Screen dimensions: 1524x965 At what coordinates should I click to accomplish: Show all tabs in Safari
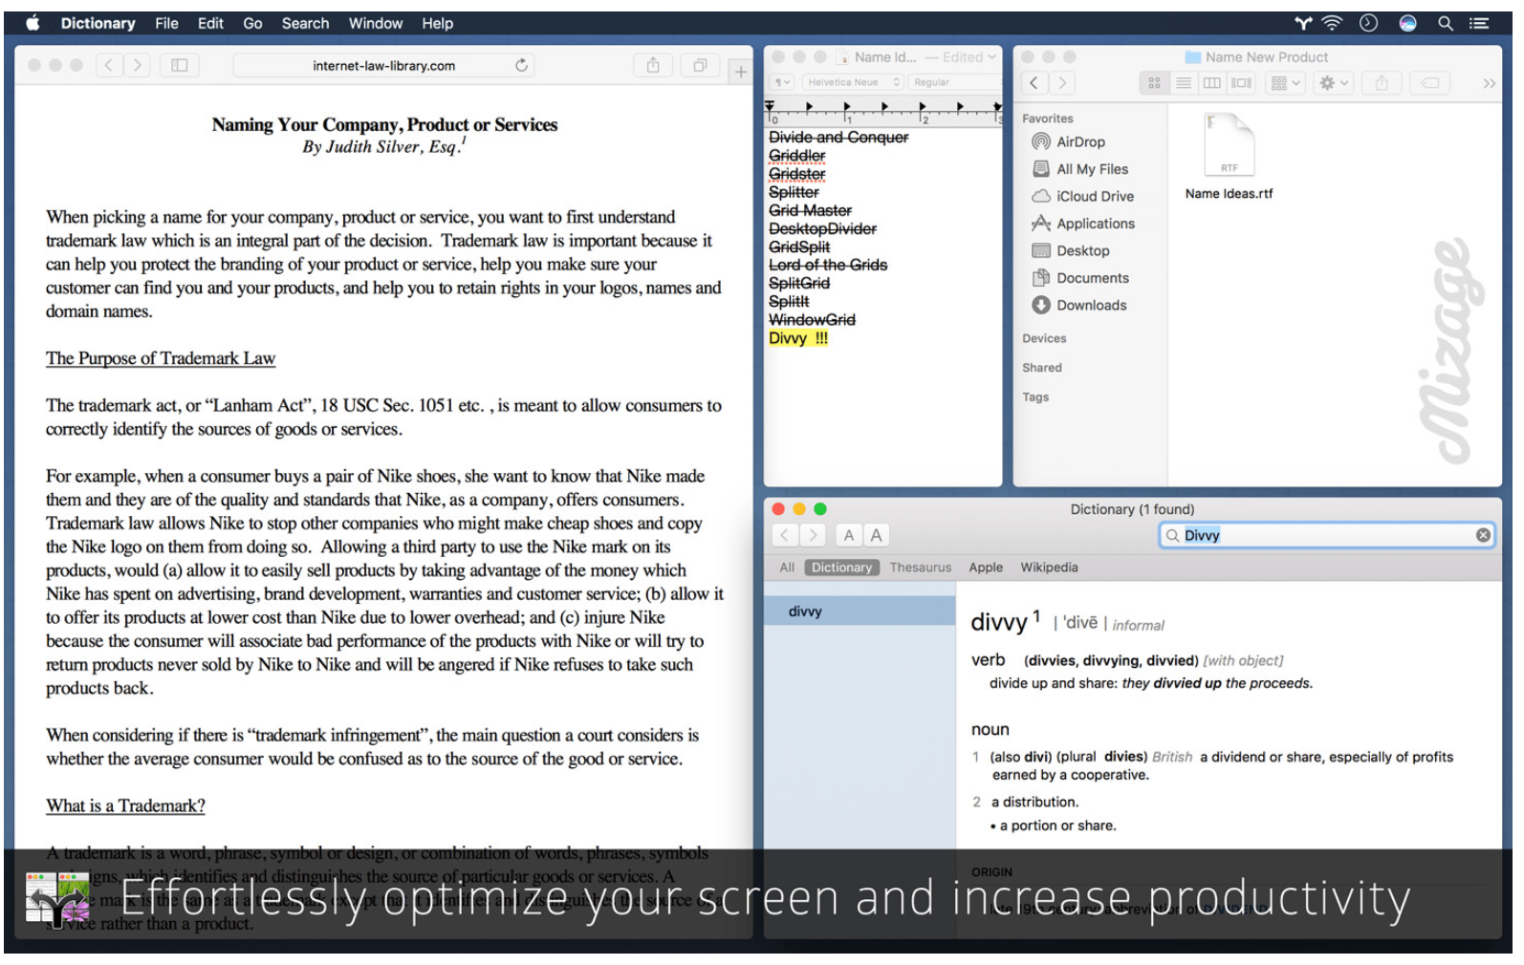pos(700,65)
